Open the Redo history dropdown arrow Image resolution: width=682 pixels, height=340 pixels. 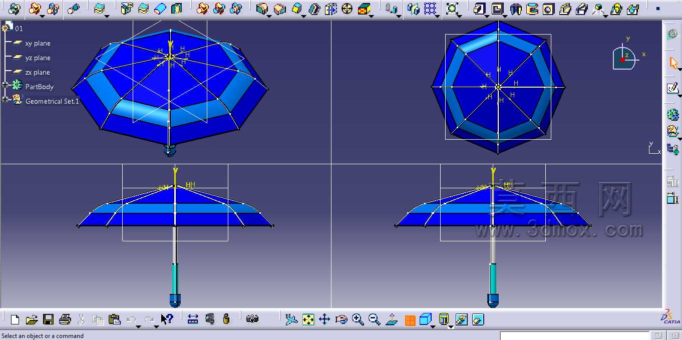click(156, 326)
